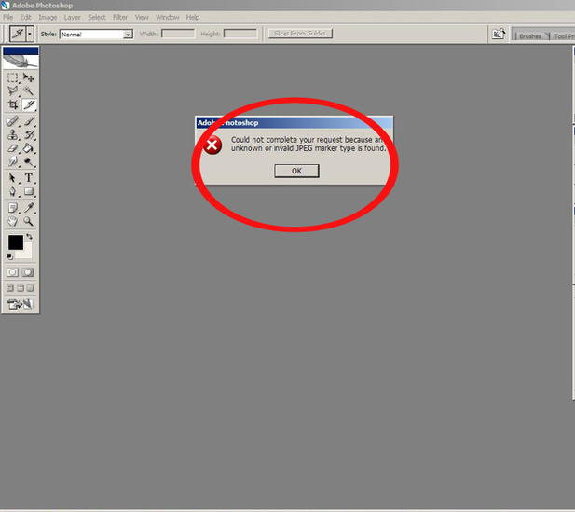The height and width of the screenshot is (512, 575).
Task: Select the Pen tool
Action: 13,191
